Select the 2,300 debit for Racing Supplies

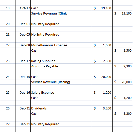pos(102,61)
